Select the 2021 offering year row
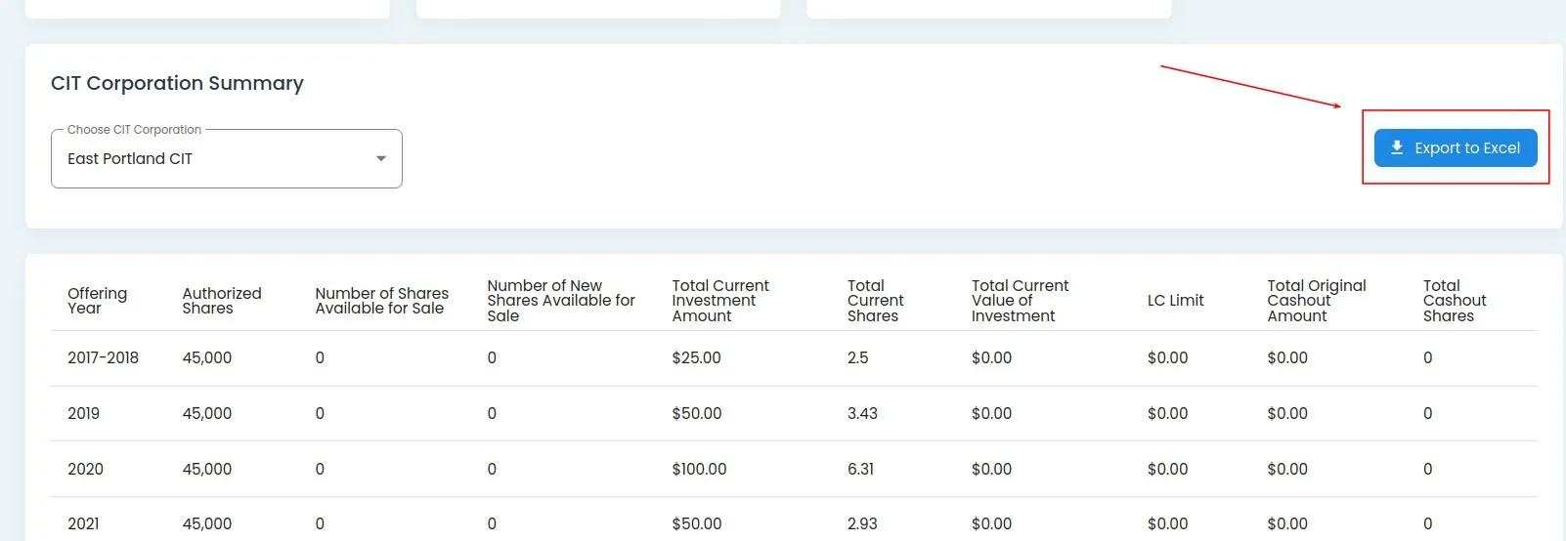Viewport: 1566px width, 541px height. point(83,524)
